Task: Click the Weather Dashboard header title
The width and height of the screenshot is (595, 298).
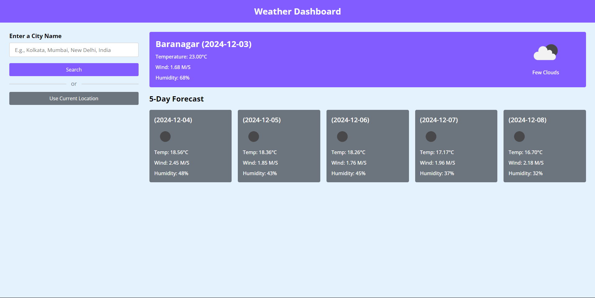Action: (x=297, y=11)
